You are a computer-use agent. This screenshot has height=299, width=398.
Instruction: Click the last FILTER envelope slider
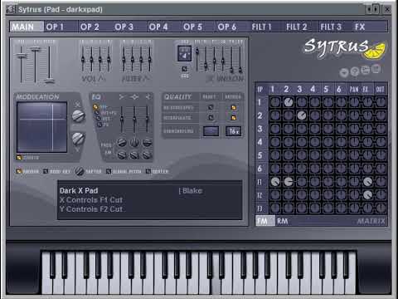pos(149,59)
